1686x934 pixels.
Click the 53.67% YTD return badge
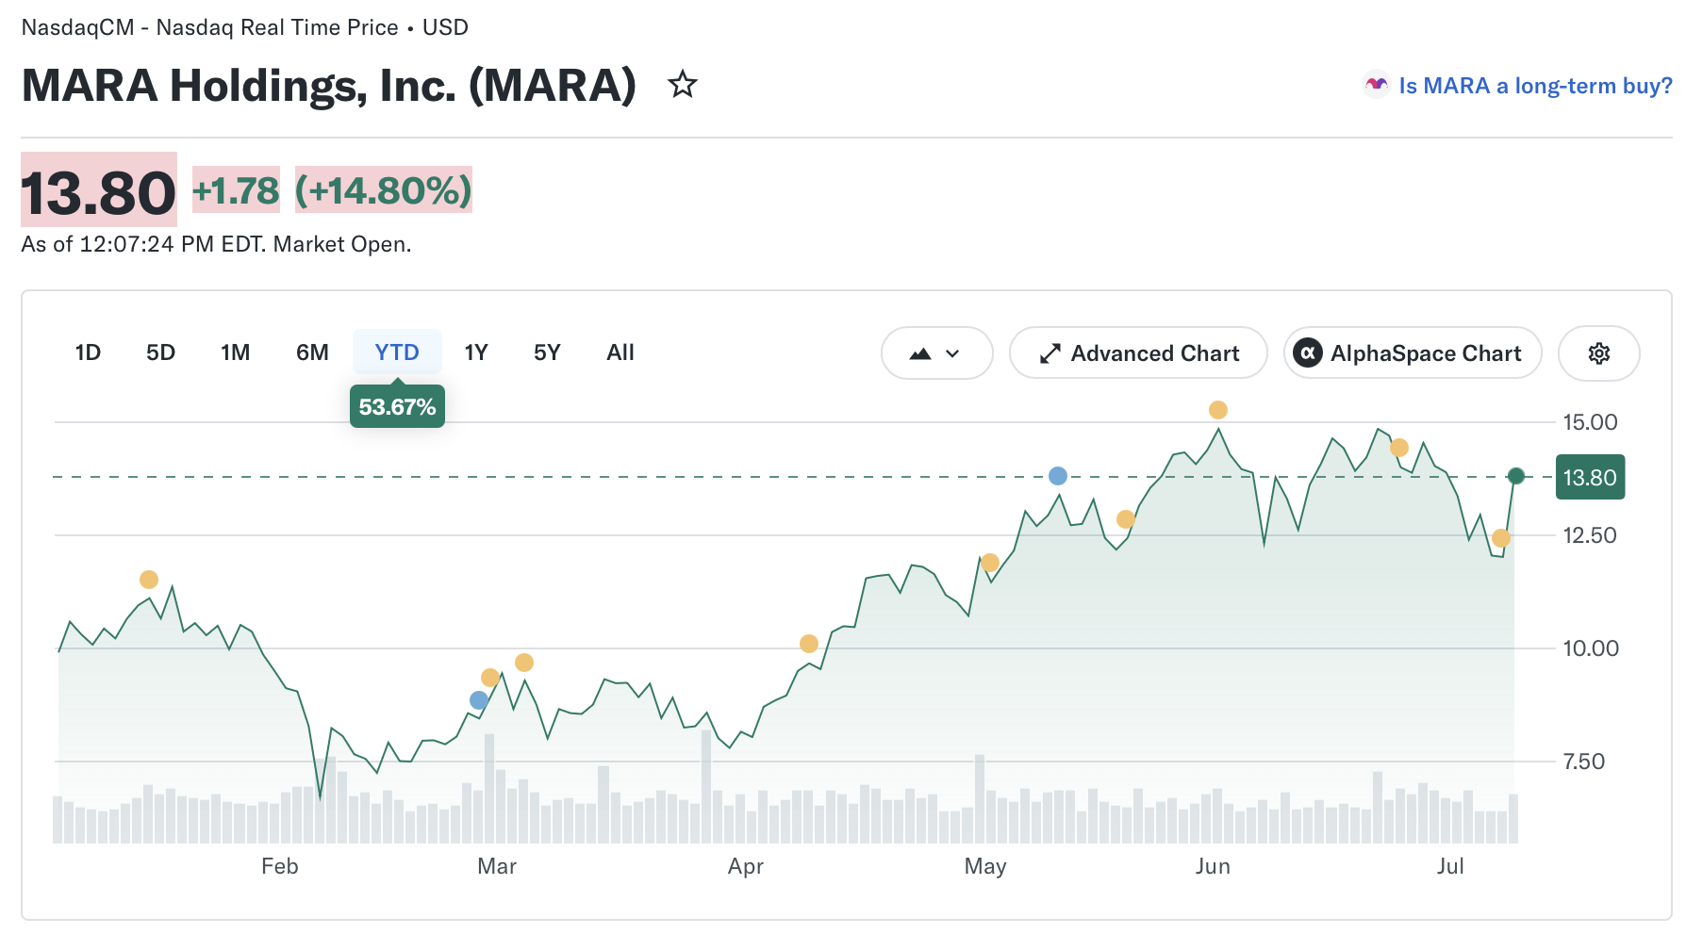click(397, 407)
